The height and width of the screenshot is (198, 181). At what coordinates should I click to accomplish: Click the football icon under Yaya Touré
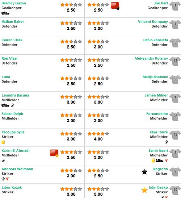167,142
